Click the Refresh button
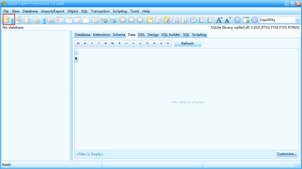The height and width of the screenshot is (169, 302). pyautogui.click(x=188, y=43)
